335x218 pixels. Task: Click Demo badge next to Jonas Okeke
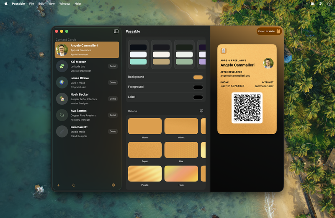(x=113, y=82)
